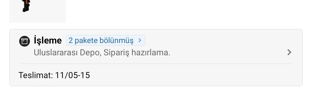This screenshot has height=96, width=312.
Task: Click the 'Uluslararası Depo' warehouse text
Action: [68, 53]
